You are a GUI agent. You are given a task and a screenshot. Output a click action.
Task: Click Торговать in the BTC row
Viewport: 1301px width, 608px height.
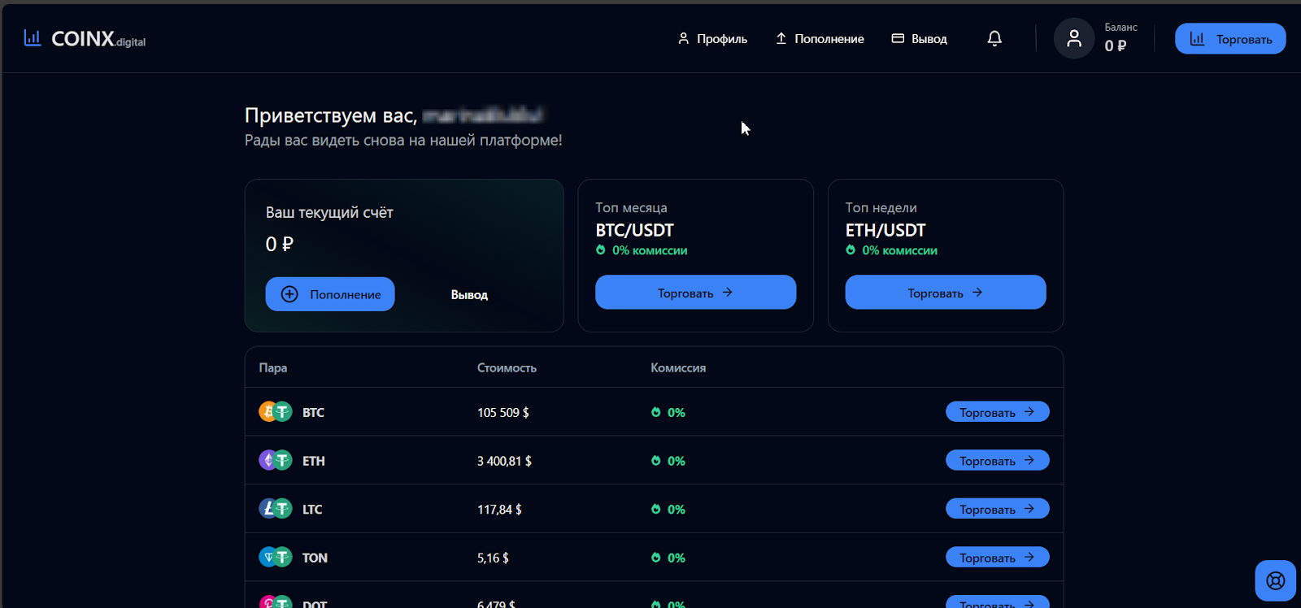click(998, 412)
